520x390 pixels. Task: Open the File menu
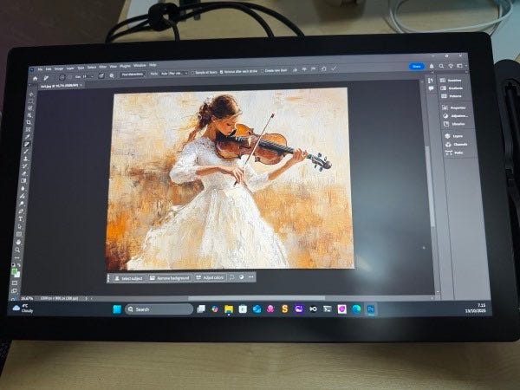click(40, 69)
